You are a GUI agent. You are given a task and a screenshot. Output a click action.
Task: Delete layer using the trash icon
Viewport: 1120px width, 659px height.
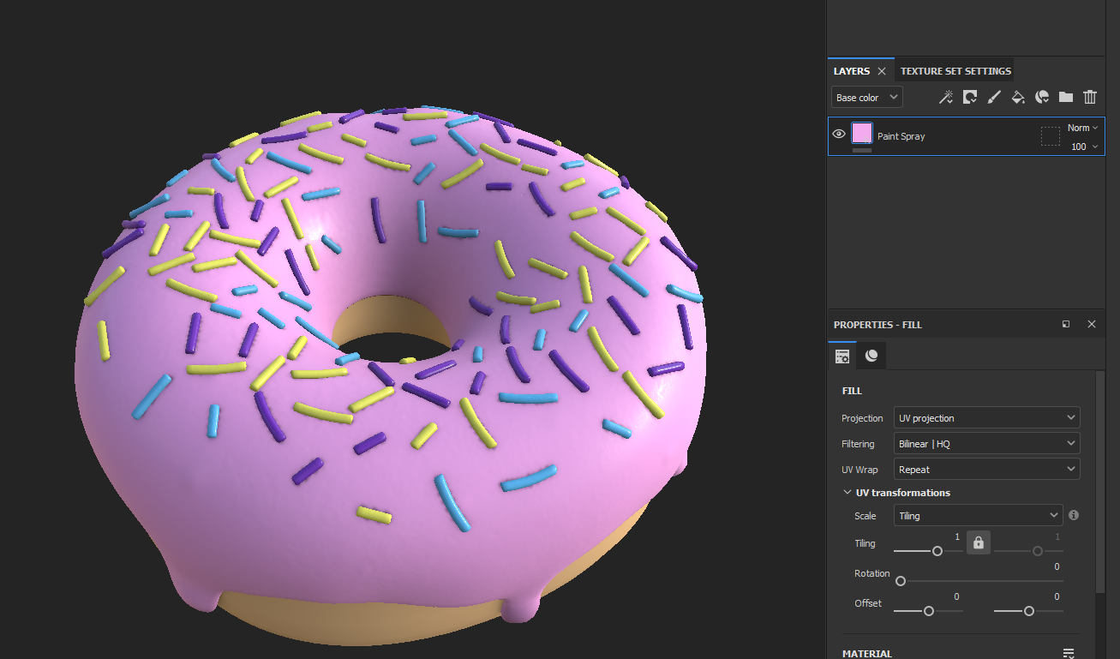pos(1090,98)
